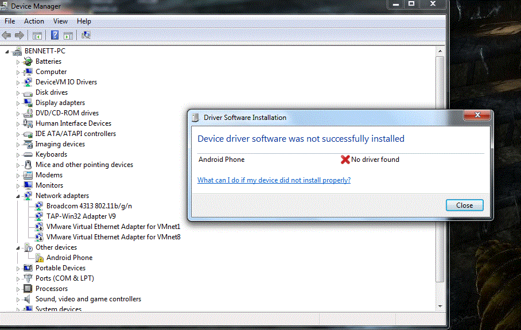Collapse the Network adapters node
Screen dimensions: 521x330
pos(18,196)
